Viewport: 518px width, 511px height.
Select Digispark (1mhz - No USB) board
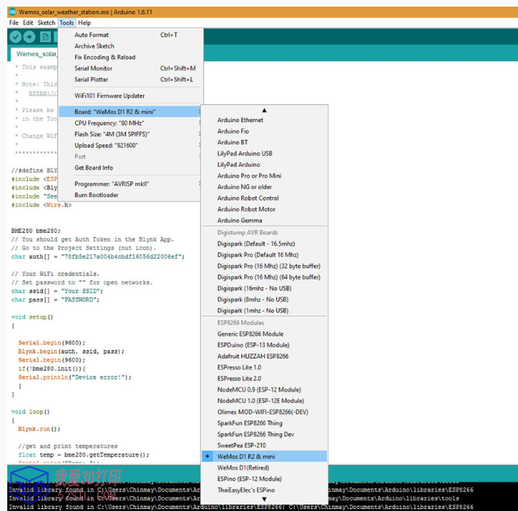(x=264, y=311)
